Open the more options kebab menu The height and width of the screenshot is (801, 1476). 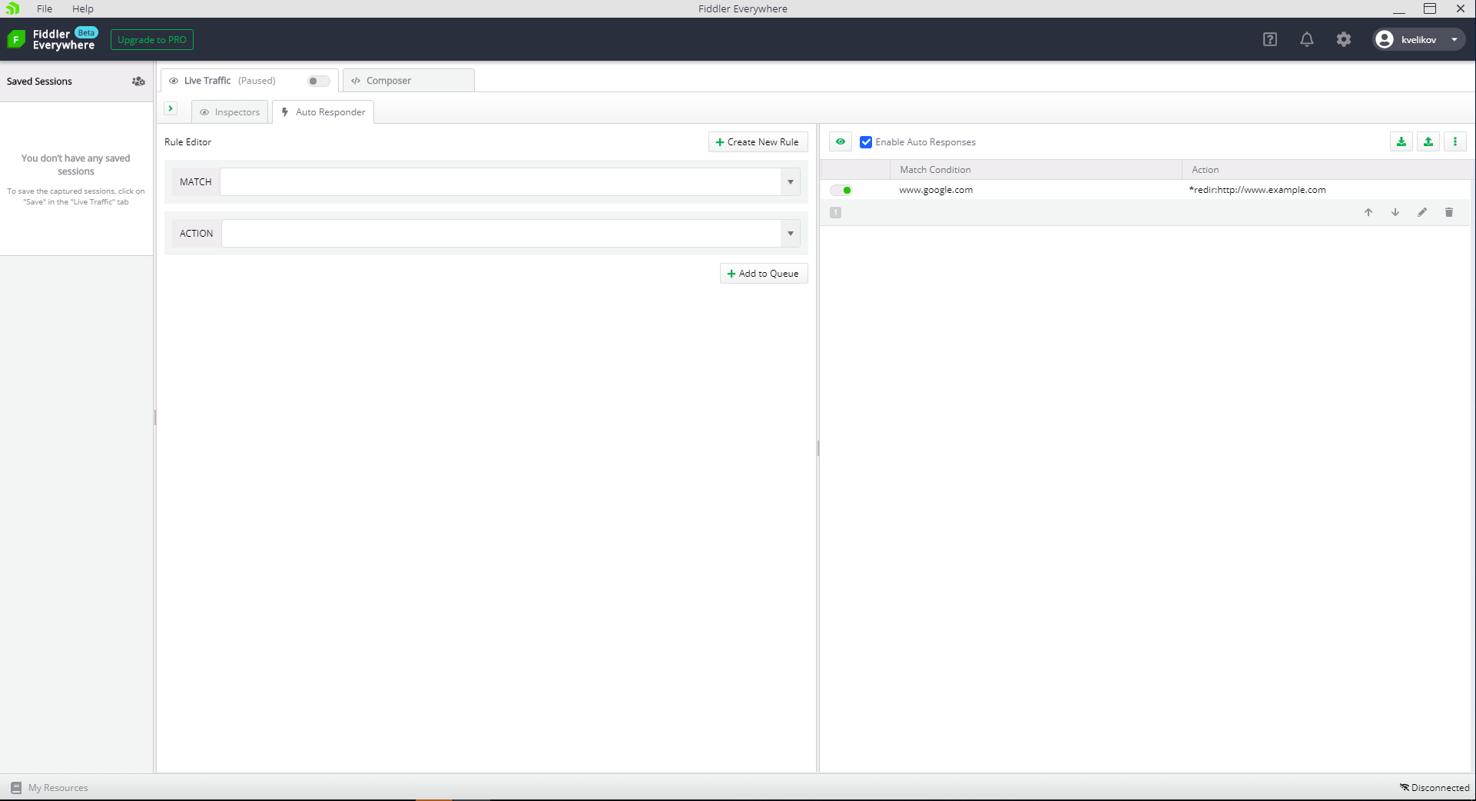coord(1454,141)
